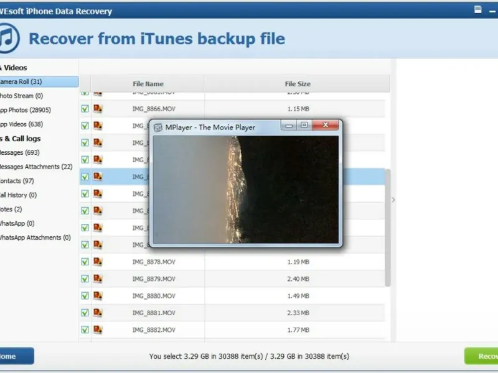Select the IMG_8880.MOV file name
This screenshot has height=373, width=498.
tap(154, 296)
